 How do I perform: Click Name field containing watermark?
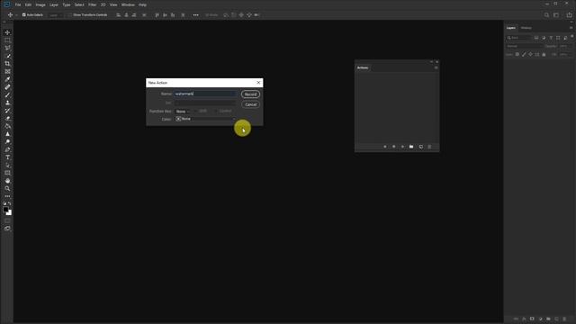(205, 94)
